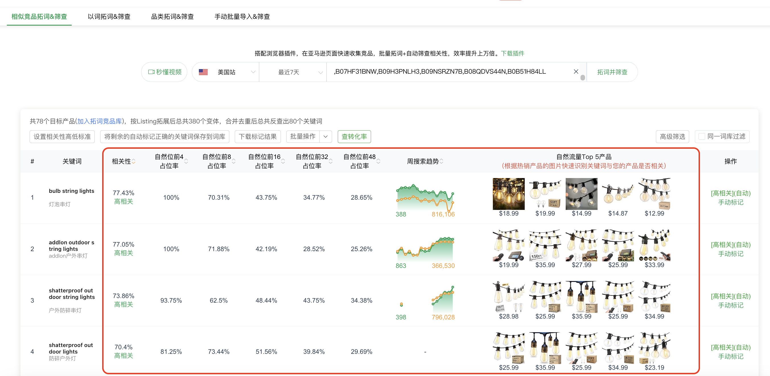Screen dimensions: 770x376
Task: Switch to 品类拓词&筛查 tab
Action: (x=172, y=16)
